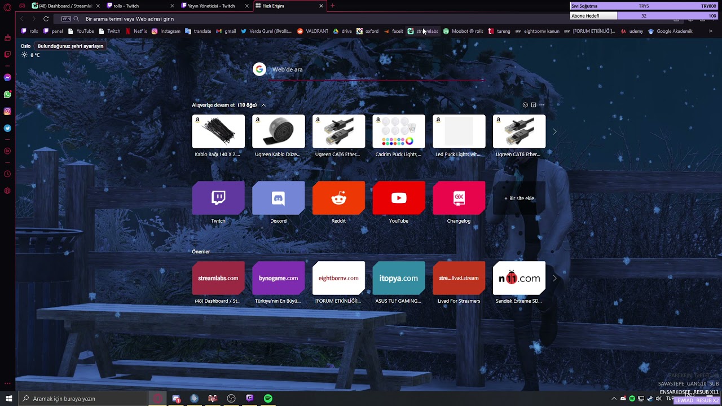Close the rolls - Twitch tab

tap(172, 6)
